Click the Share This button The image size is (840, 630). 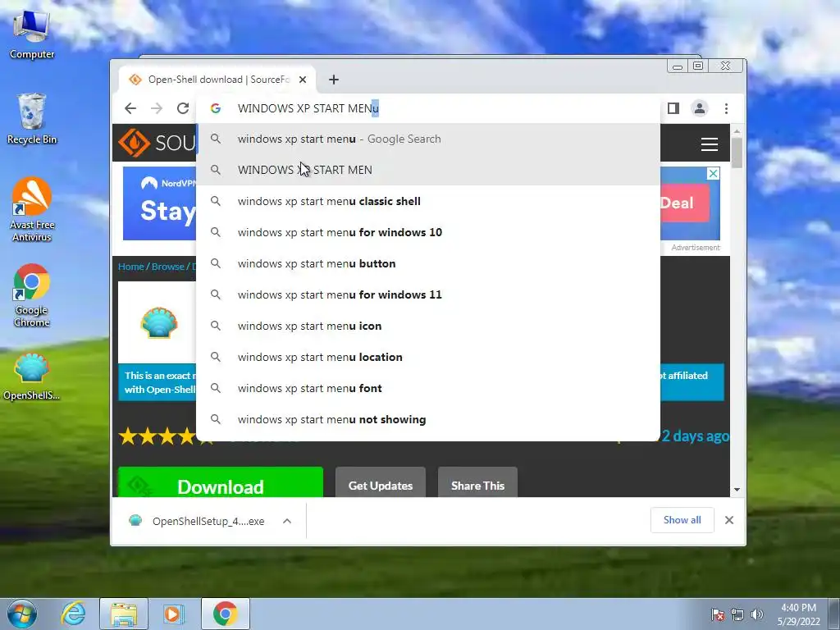coord(478,482)
